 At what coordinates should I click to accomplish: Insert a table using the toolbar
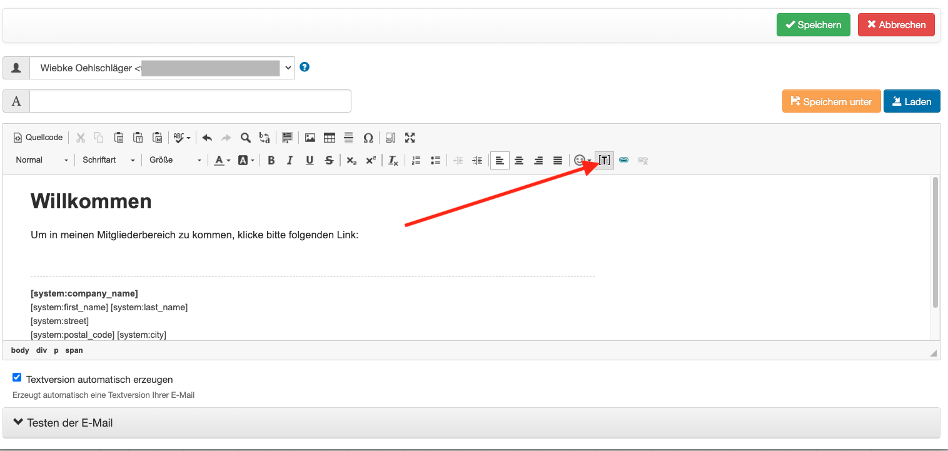click(x=330, y=138)
